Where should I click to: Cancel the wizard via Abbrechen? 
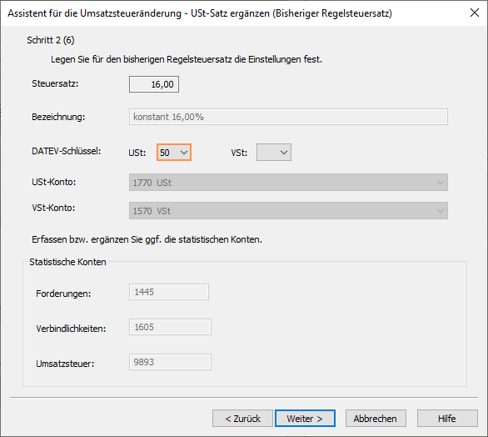[x=376, y=419]
